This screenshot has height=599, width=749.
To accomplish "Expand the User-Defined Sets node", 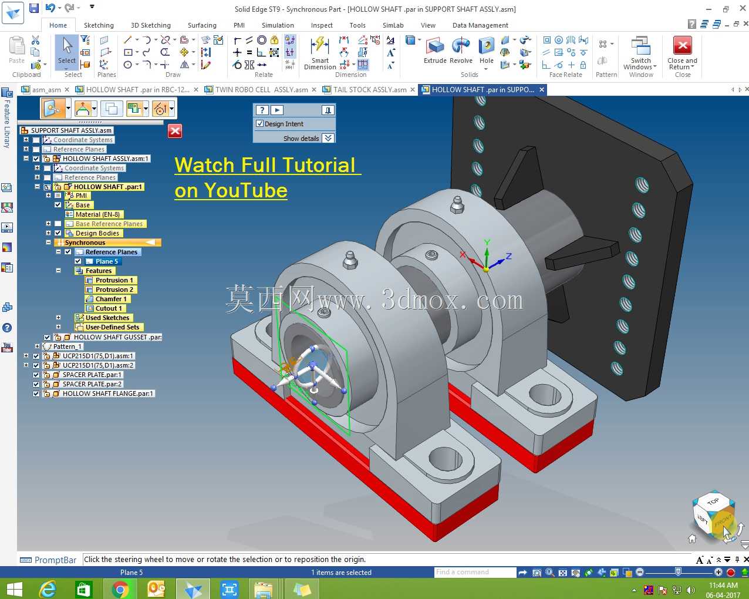I will tap(59, 327).
